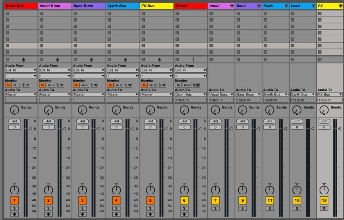Turn Off monitoring on Synth Bus
344x220 pixels.
pos(129,85)
